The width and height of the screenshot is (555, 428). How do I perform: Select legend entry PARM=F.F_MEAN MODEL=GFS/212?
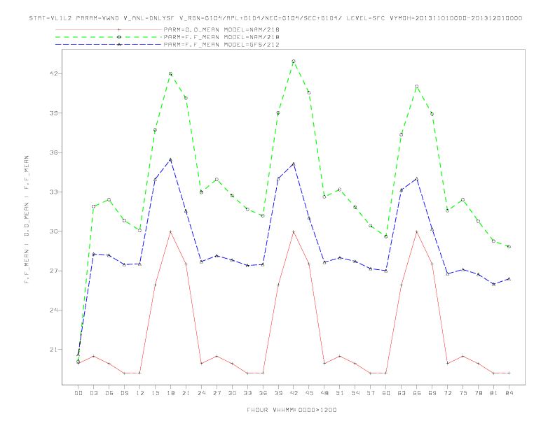click(x=221, y=45)
